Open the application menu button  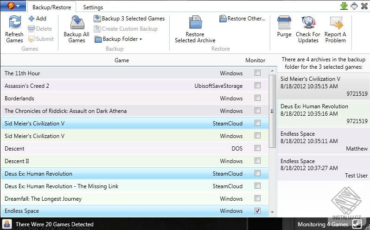click(x=13, y=6)
